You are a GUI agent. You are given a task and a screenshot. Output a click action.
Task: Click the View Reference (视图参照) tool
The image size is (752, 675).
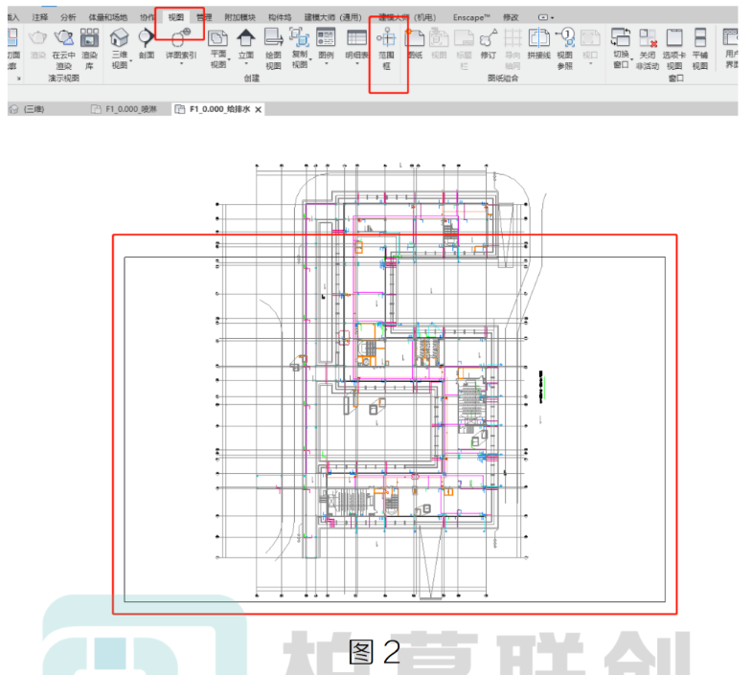point(565,48)
